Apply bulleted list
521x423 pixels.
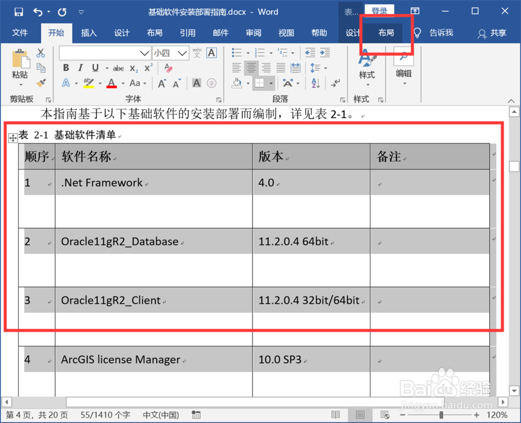tap(237, 53)
